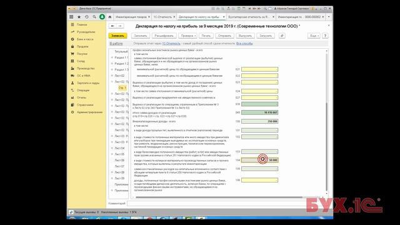Open Favorites with the star icon
This screenshot has width=400, height=225.
point(79,17)
